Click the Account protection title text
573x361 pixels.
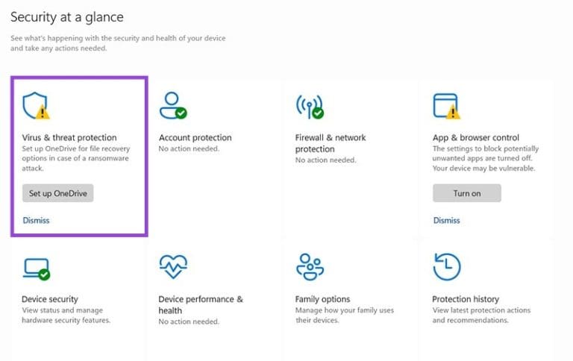195,137
